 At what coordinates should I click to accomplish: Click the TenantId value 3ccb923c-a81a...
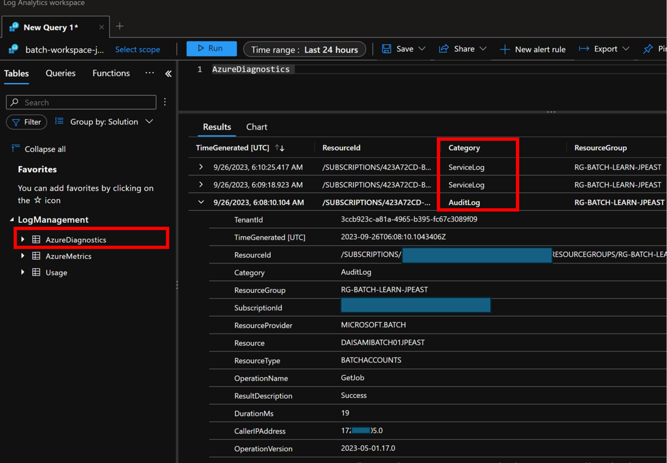(x=409, y=219)
